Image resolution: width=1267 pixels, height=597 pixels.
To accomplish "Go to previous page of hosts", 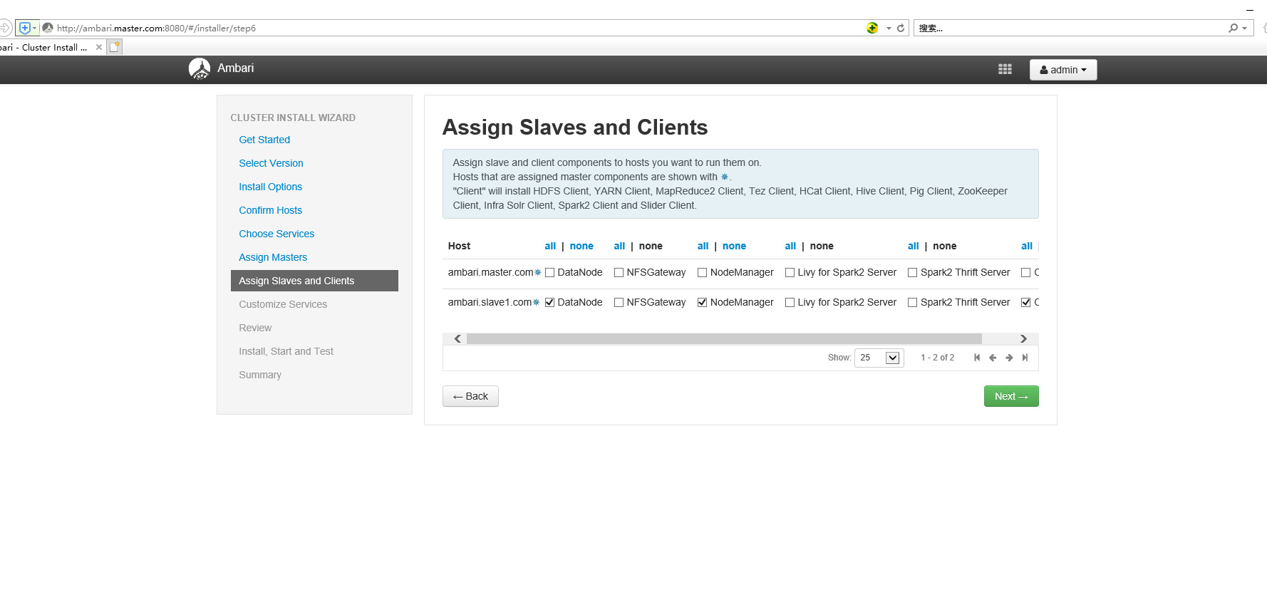I will click(993, 358).
